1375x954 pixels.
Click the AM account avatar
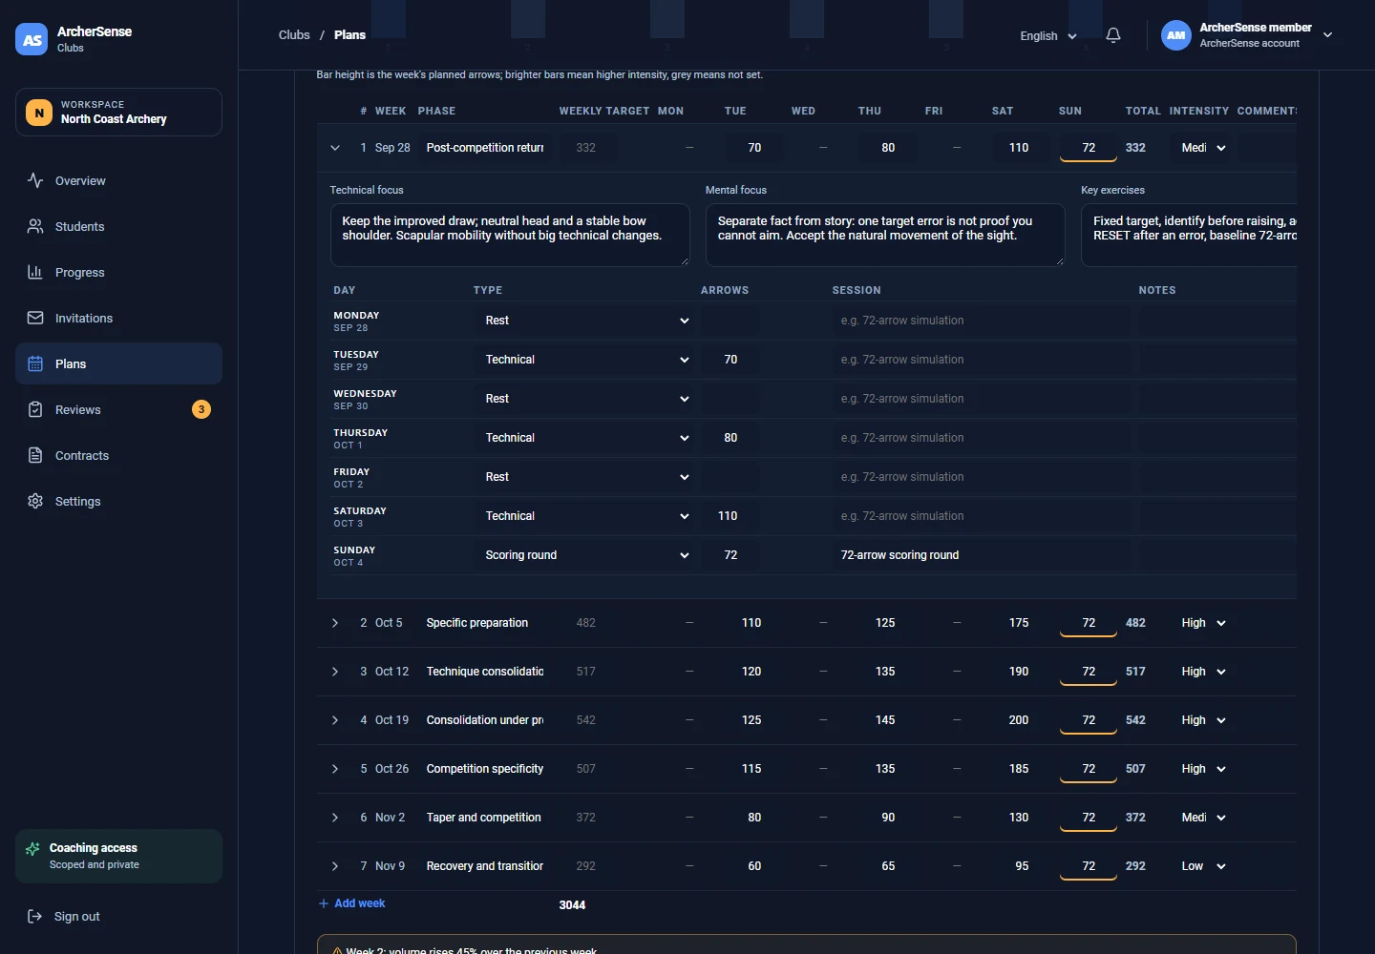[x=1176, y=35]
